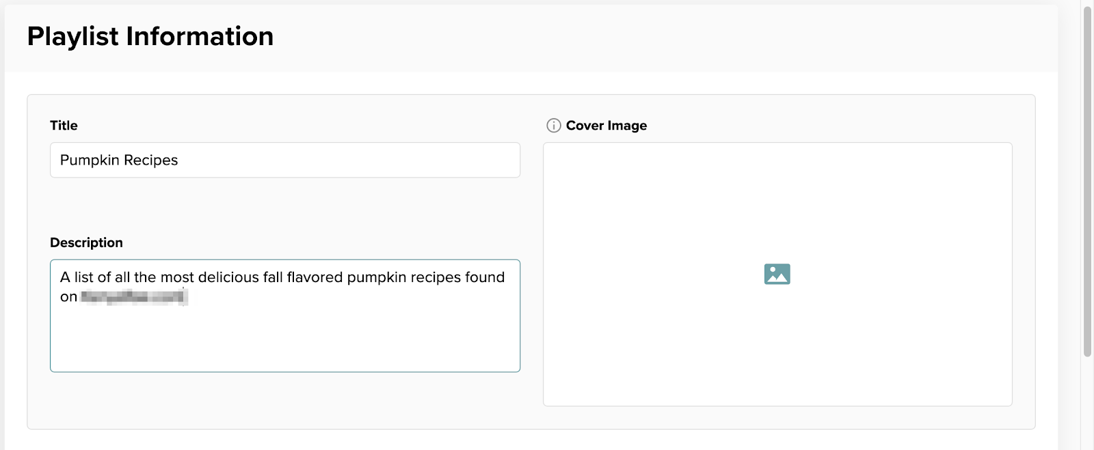Click blank space at bottom of Description box

[x=285, y=345]
